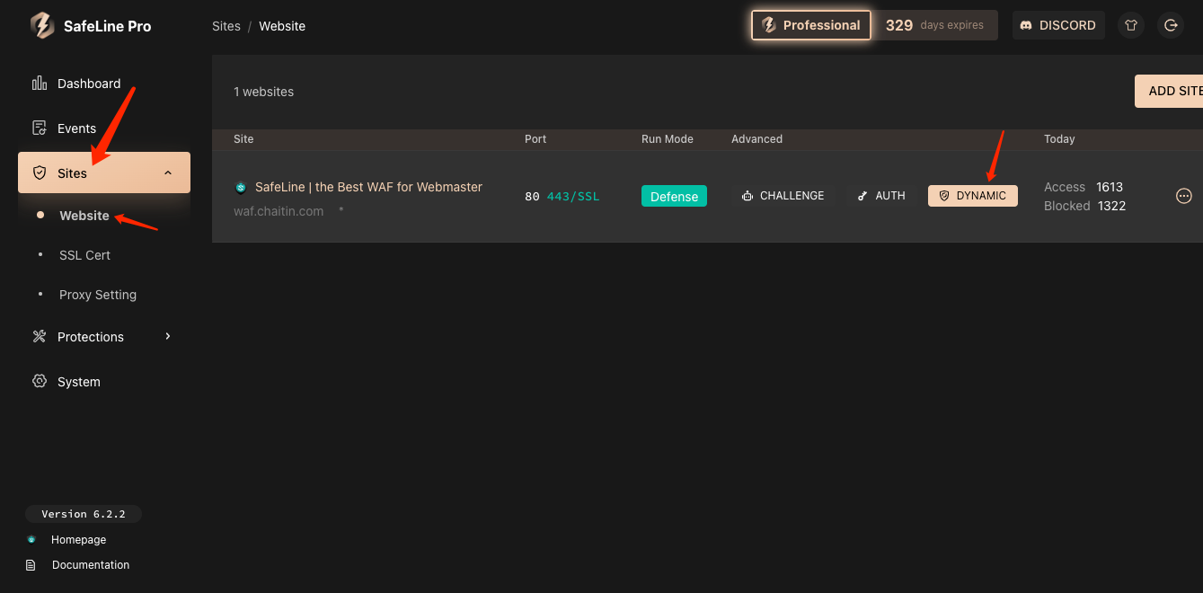Screen dimensions: 1203x593
Task: Click the Professional license button
Action: pos(811,25)
